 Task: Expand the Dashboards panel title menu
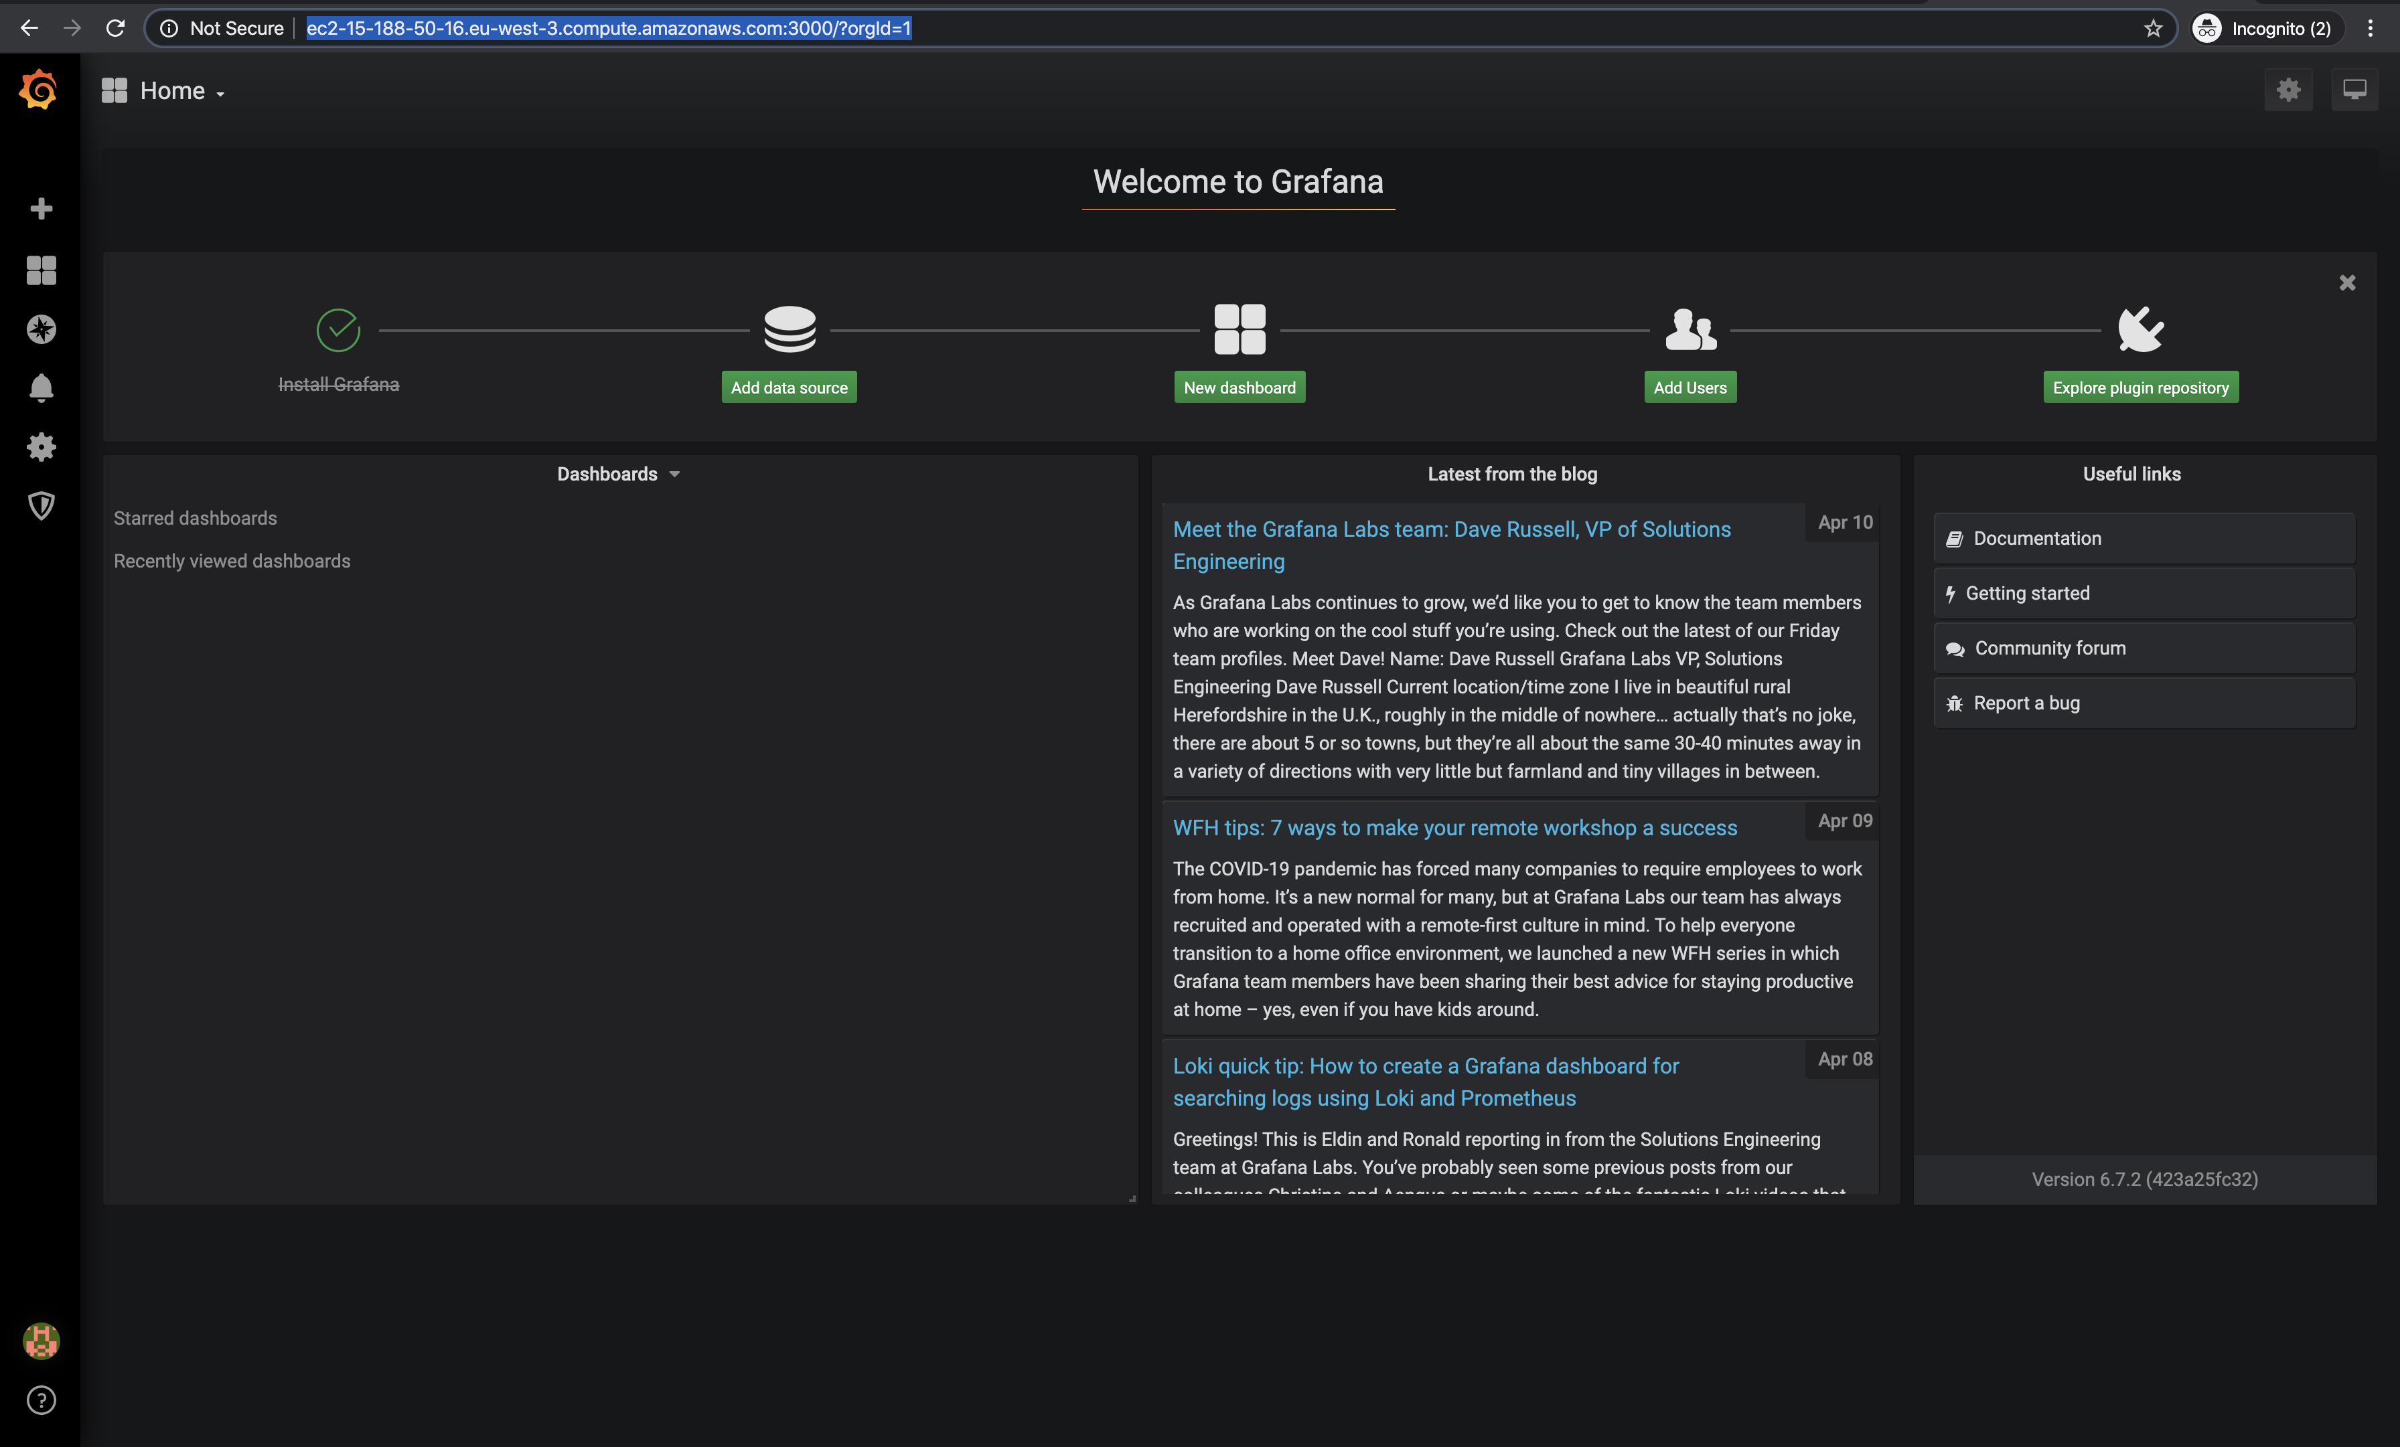pos(617,475)
